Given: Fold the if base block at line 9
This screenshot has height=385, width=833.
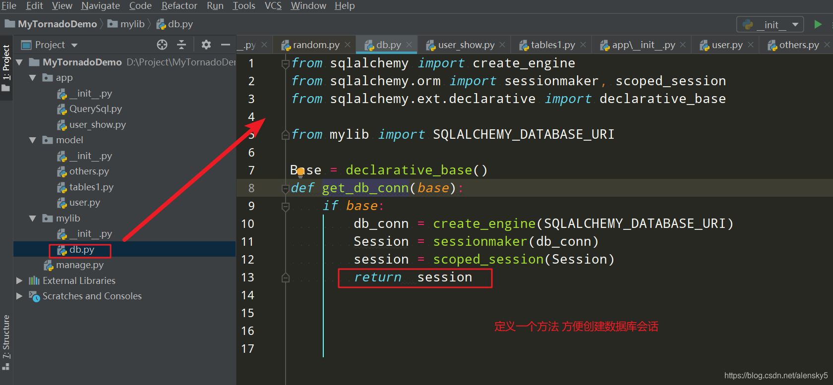Looking at the screenshot, I should coord(286,206).
